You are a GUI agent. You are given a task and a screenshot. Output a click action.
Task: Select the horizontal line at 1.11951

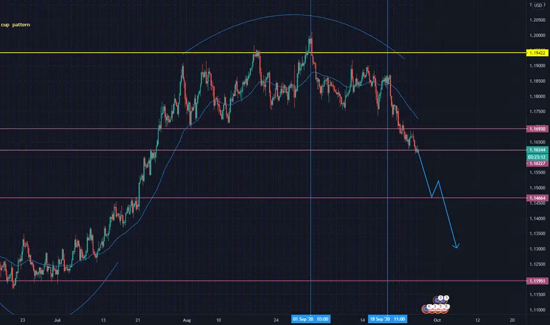coord(263,281)
